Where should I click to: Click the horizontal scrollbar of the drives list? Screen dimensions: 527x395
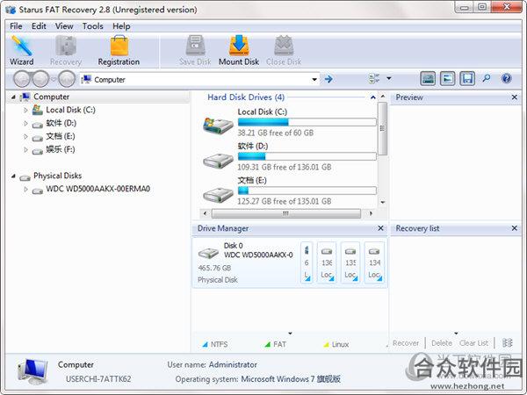286,213
